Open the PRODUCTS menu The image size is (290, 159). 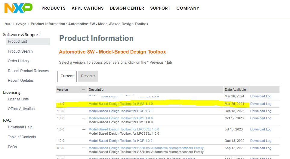[x=53, y=8]
